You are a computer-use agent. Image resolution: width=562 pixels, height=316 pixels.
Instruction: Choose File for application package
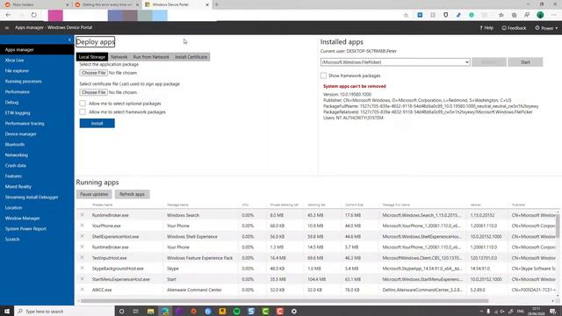click(93, 73)
